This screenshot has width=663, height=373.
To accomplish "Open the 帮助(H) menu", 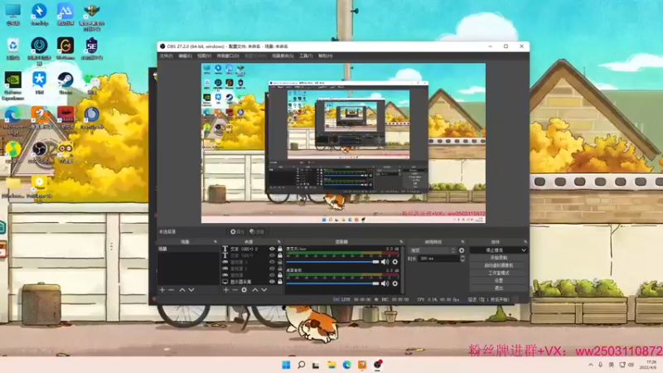I will pyautogui.click(x=325, y=56).
